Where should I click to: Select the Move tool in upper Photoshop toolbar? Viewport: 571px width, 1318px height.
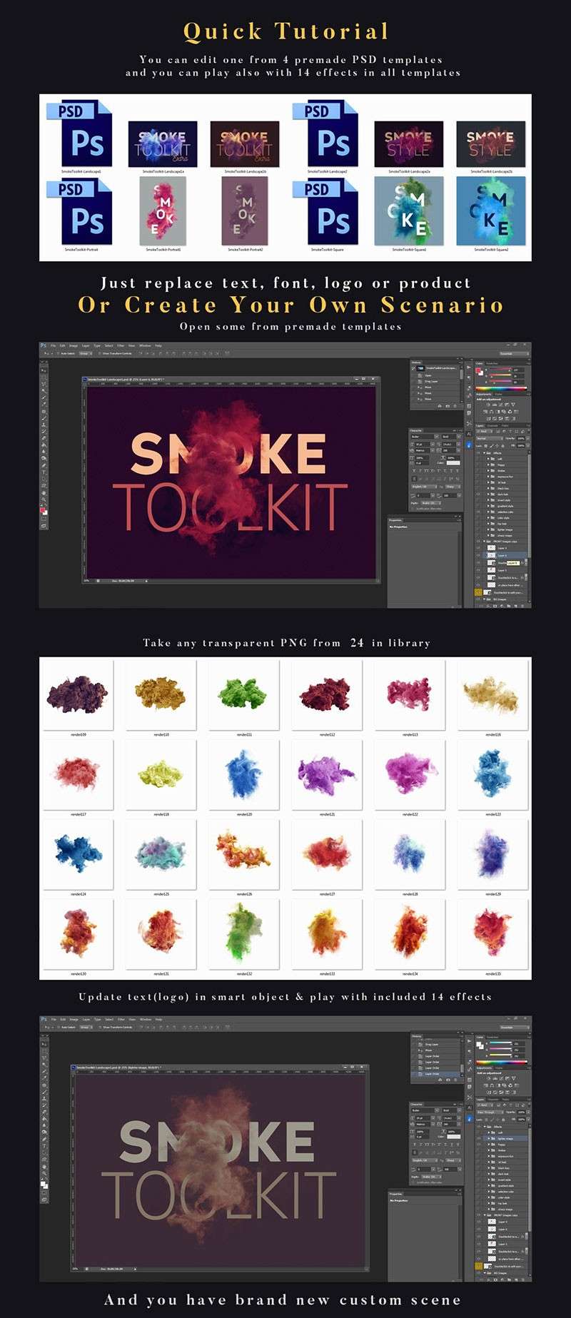pyautogui.click(x=44, y=370)
